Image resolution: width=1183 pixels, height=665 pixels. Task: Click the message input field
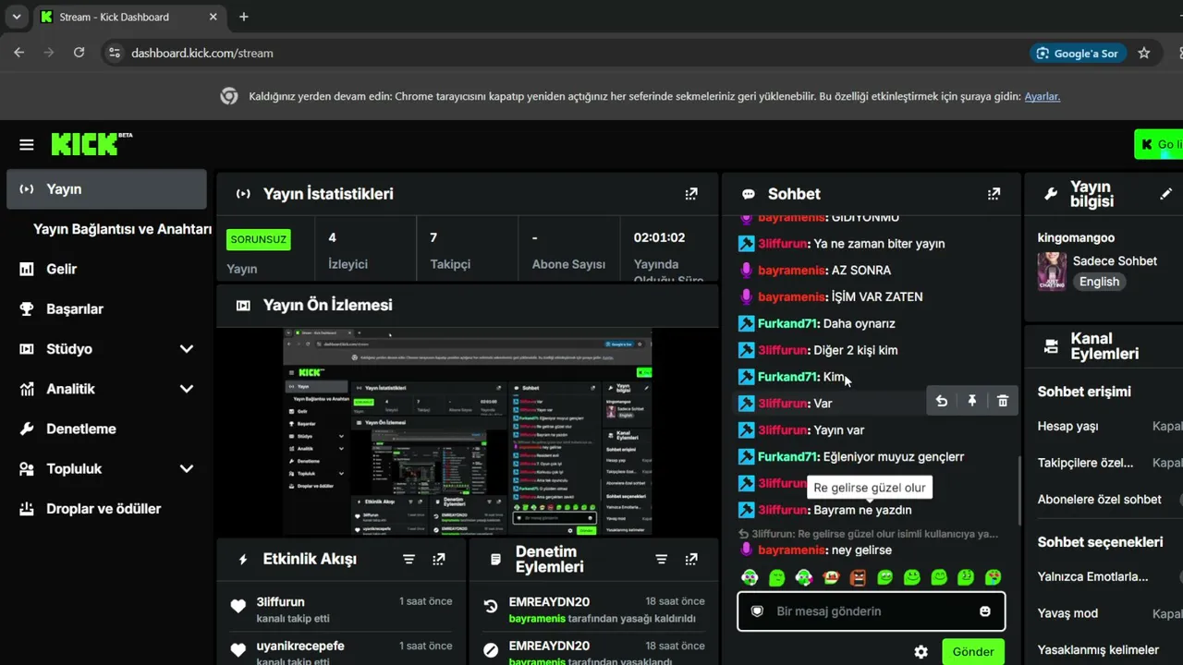coord(871,611)
